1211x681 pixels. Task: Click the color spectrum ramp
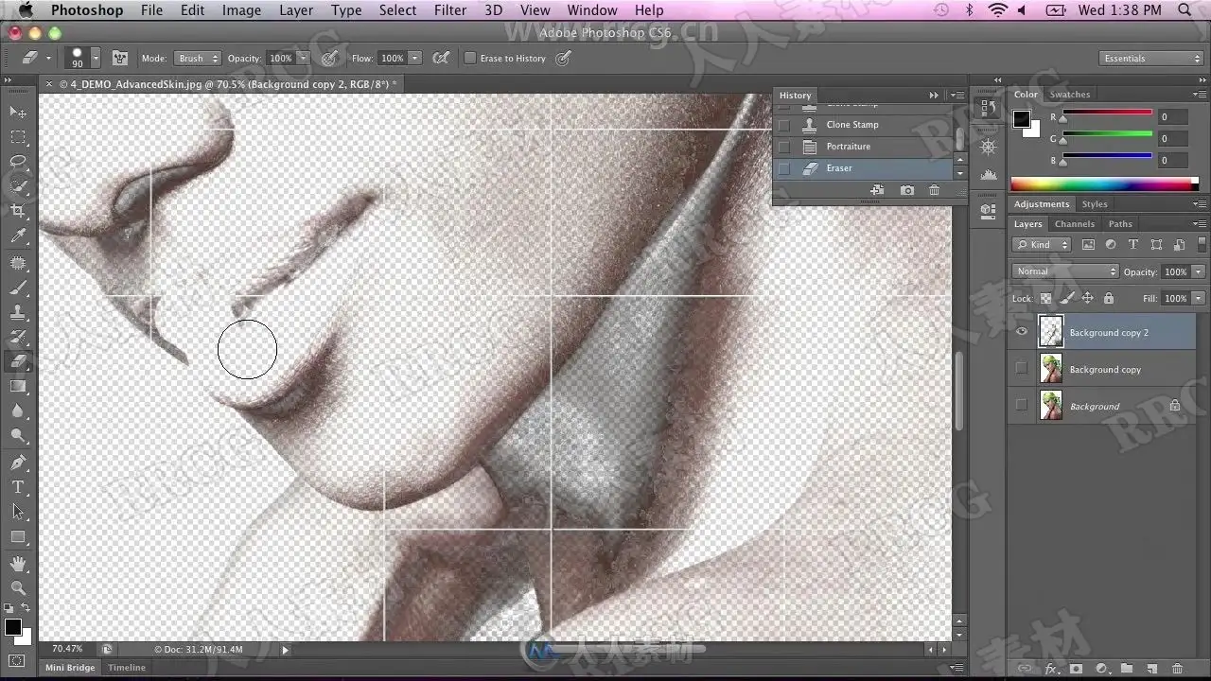coord(1105,183)
